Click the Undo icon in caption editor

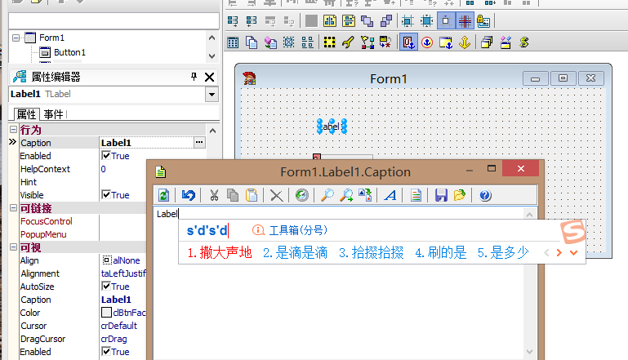point(189,195)
